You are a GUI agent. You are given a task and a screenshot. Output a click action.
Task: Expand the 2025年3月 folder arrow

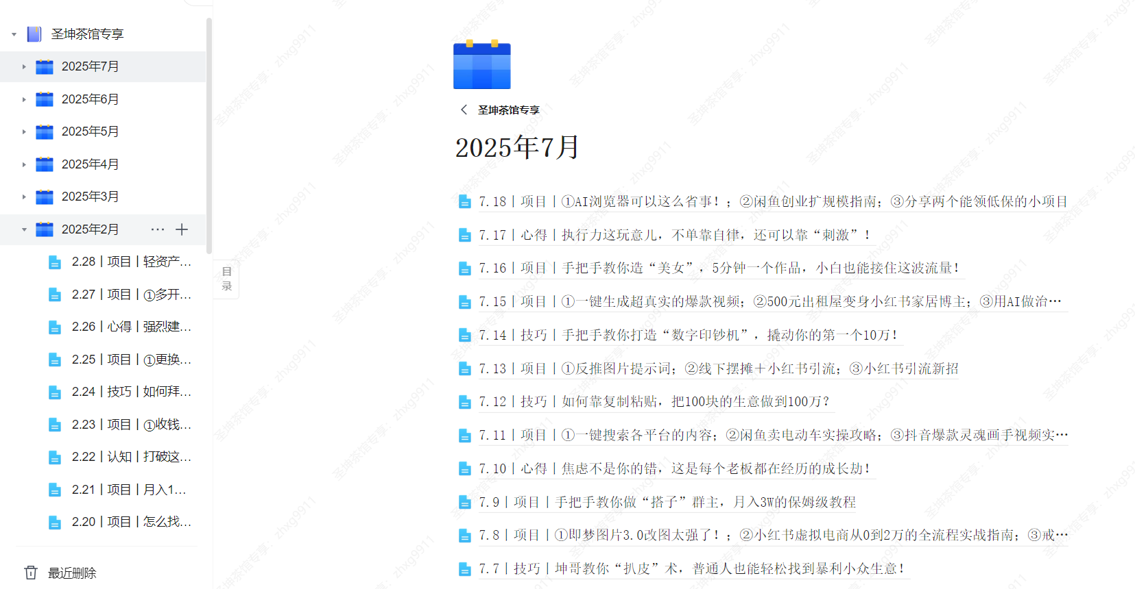coord(24,197)
